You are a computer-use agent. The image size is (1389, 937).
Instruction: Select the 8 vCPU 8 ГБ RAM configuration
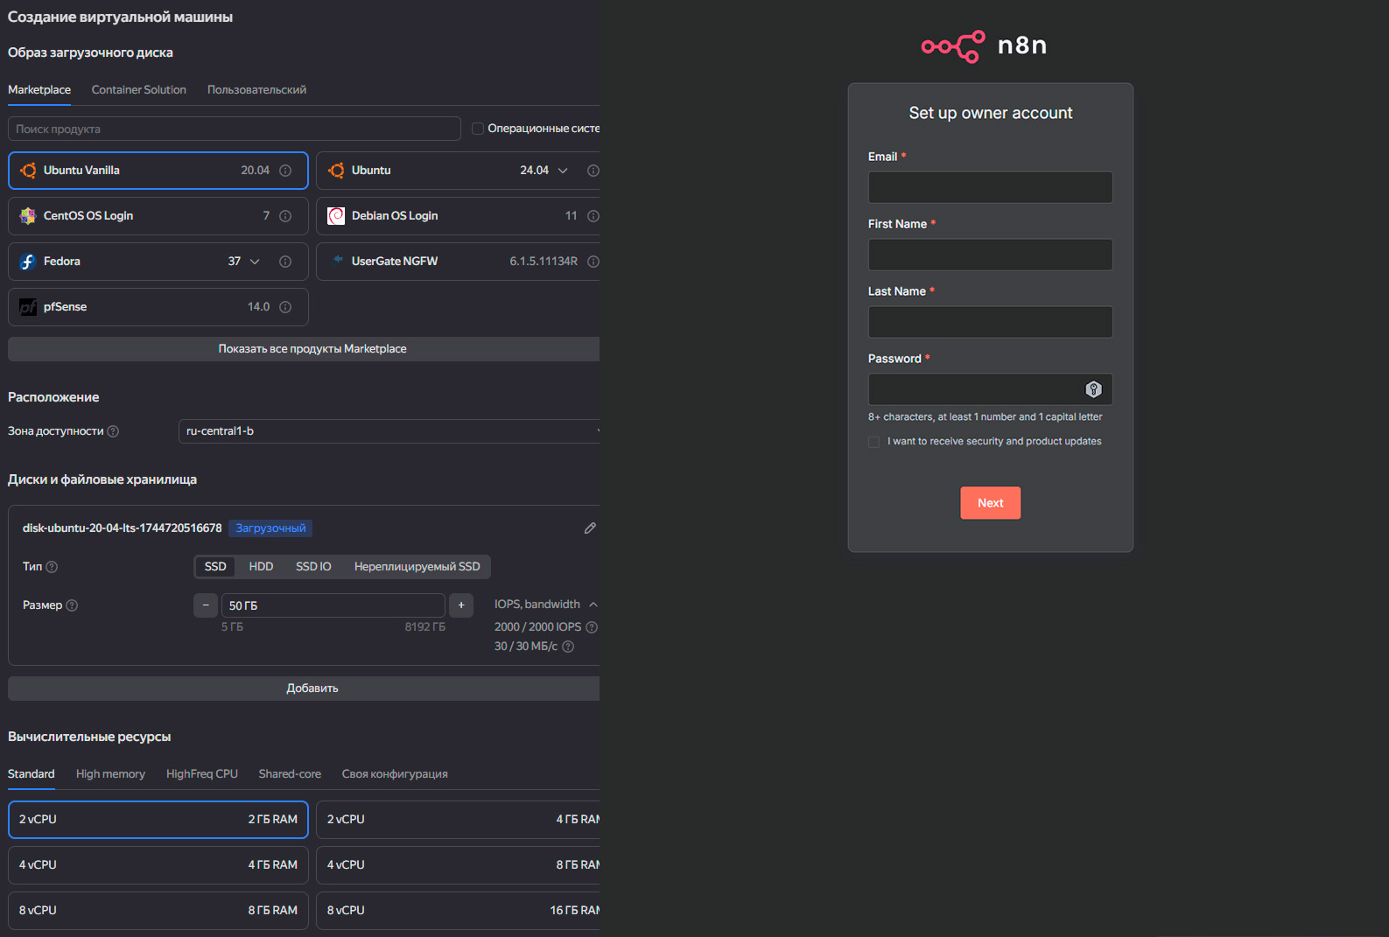[x=158, y=911]
